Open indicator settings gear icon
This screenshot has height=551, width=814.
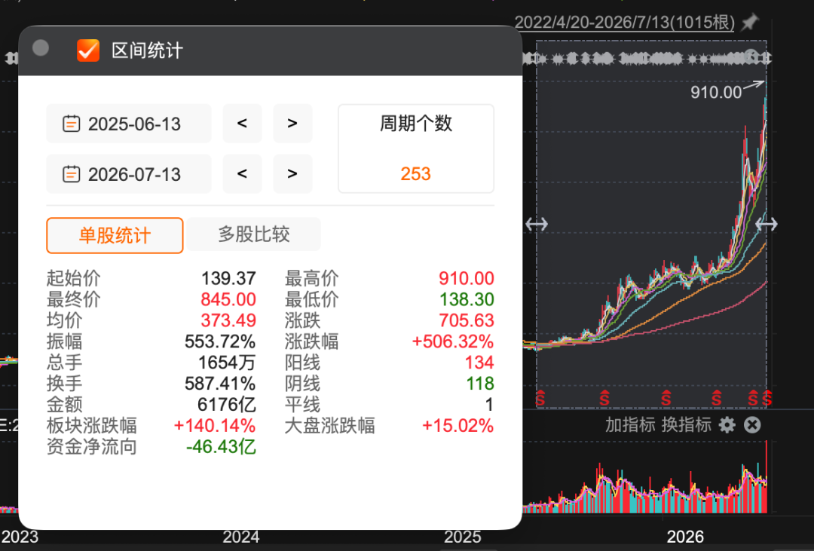click(x=727, y=425)
